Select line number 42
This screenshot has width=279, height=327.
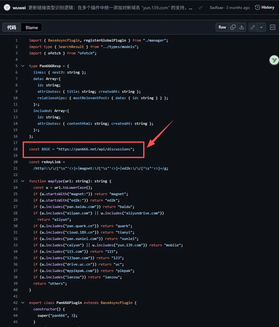(x=15, y=303)
